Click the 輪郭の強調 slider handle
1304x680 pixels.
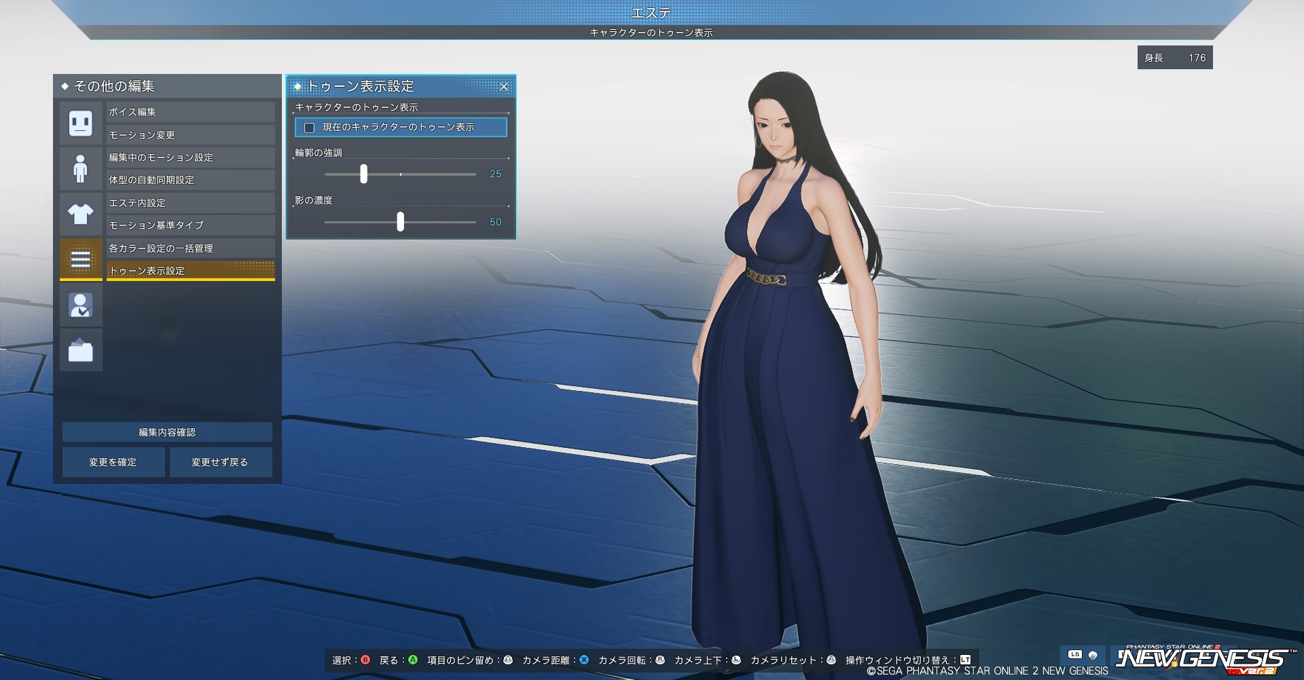point(363,174)
